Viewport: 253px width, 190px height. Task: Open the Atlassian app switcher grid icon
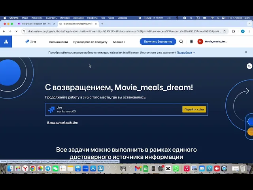pos(191,42)
